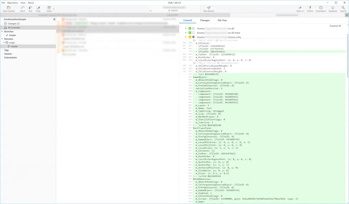This screenshot has width=349, height=204.
Task: Open the Stash toolbar icon
Action: [x=49, y=9]
